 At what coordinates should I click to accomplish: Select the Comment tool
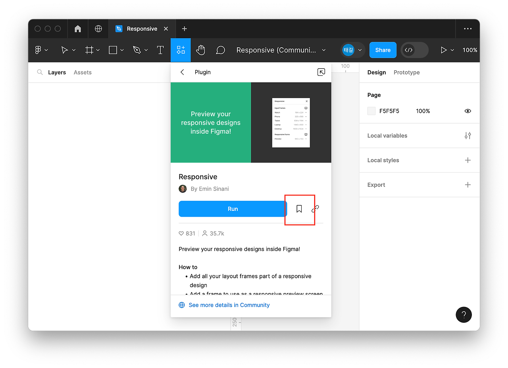coord(221,50)
